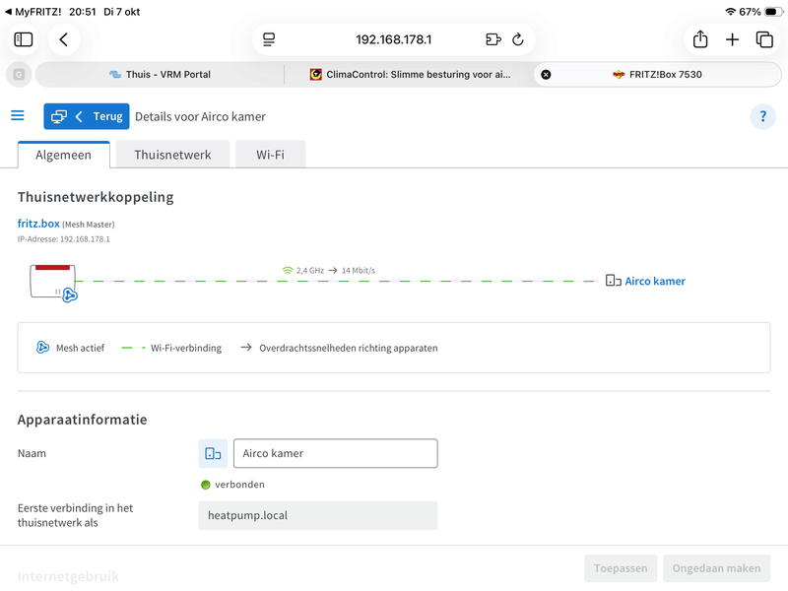Show the tab overview icon
This screenshot has height=591, width=788.
pyautogui.click(x=764, y=39)
